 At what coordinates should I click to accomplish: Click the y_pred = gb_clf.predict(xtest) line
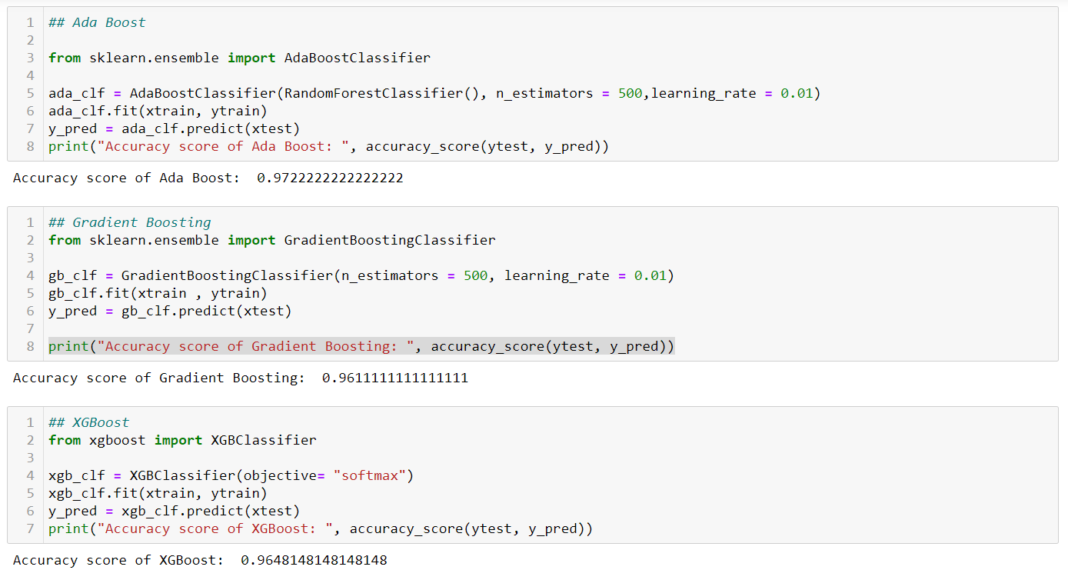[170, 311]
